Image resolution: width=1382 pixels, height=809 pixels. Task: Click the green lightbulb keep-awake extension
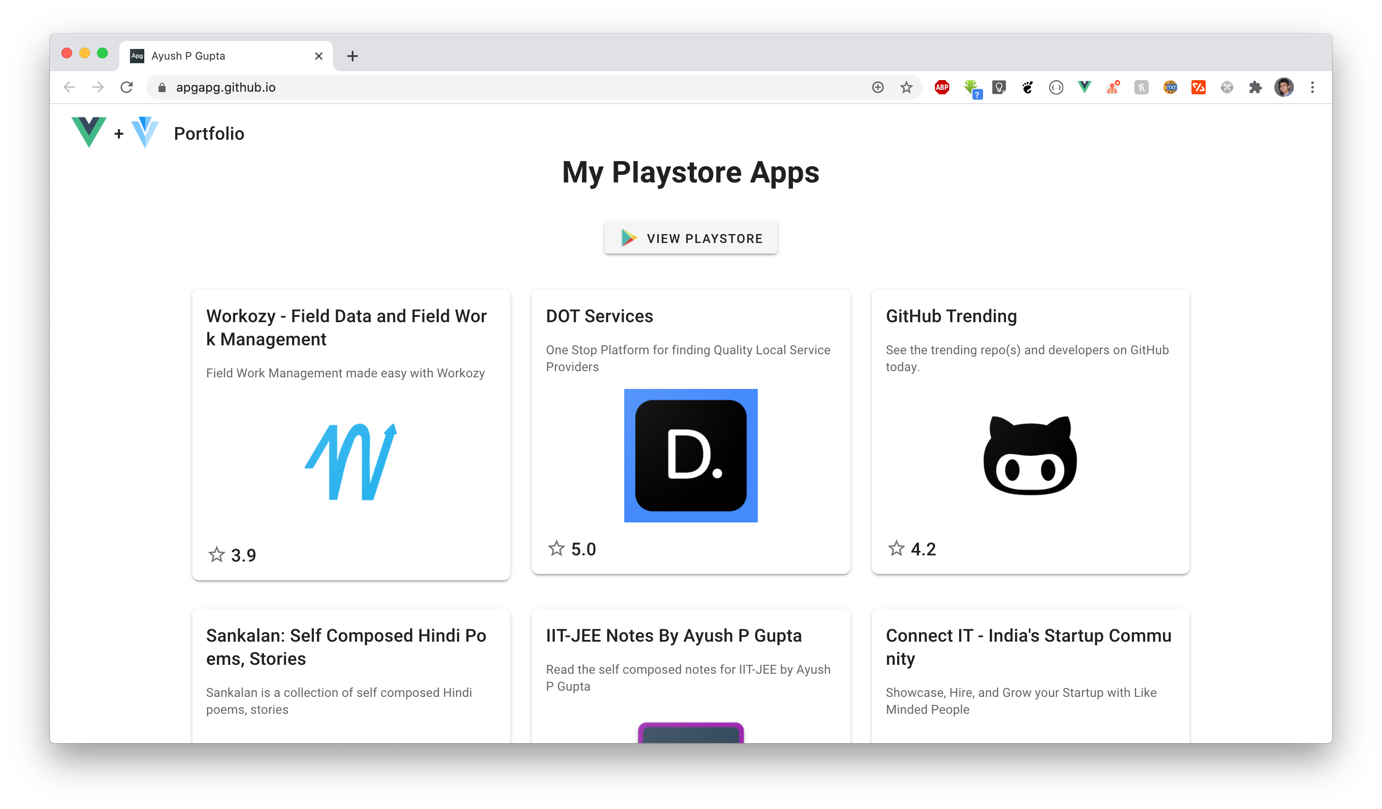[999, 87]
